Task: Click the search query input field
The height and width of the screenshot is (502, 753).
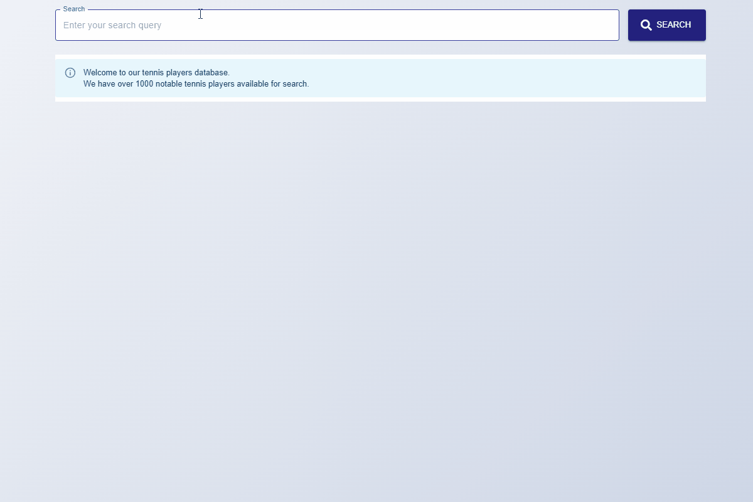Action: pyautogui.click(x=337, y=25)
